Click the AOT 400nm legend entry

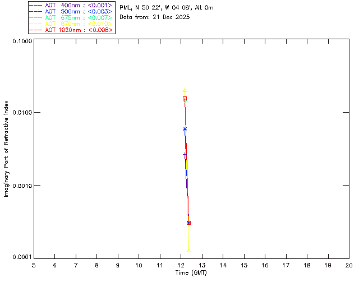coord(71,5)
